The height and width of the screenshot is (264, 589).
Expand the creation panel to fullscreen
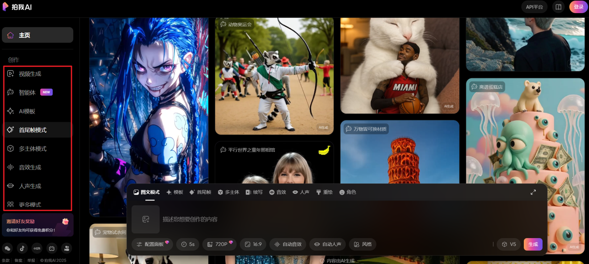pyautogui.click(x=533, y=192)
